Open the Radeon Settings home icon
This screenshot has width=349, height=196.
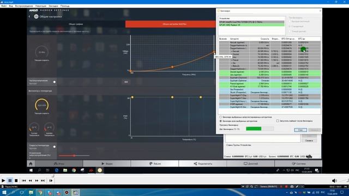(31, 164)
